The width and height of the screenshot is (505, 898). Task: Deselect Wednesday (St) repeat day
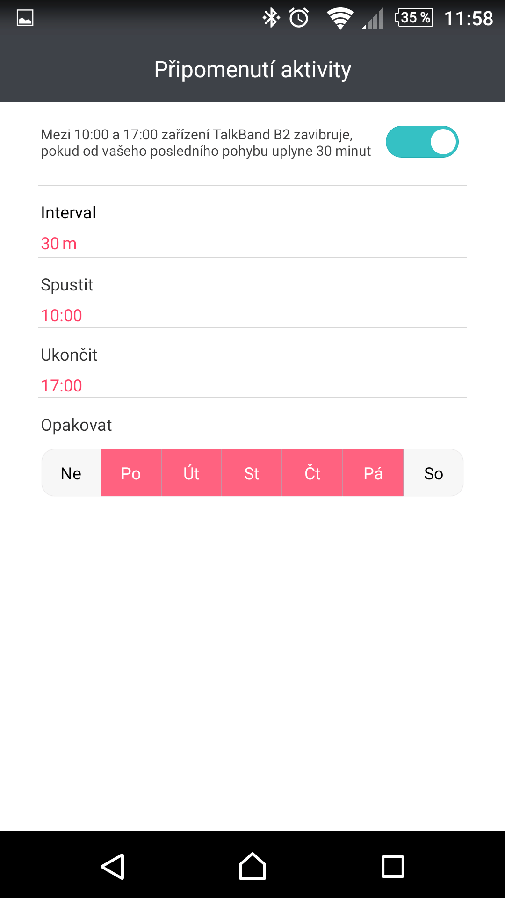252,473
